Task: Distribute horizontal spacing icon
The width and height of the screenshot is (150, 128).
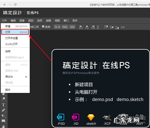Action: coord(123,27)
